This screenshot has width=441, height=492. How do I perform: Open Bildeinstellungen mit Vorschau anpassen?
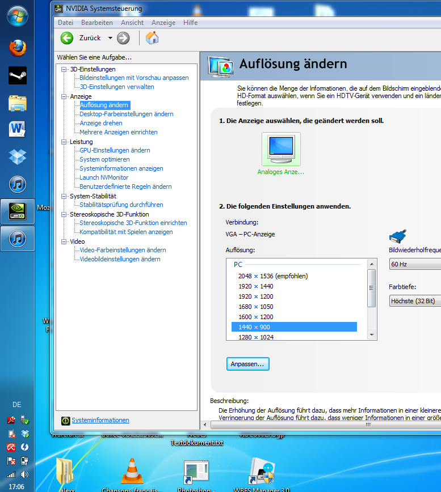pyautogui.click(x=134, y=78)
